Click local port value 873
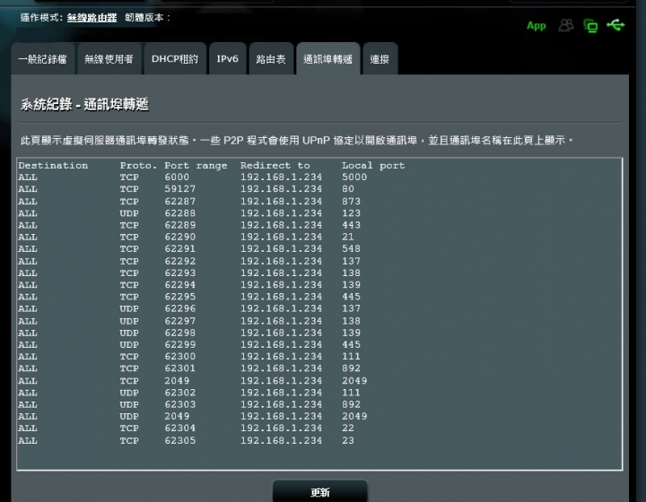The image size is (646, 502). [x=351, y=201]
